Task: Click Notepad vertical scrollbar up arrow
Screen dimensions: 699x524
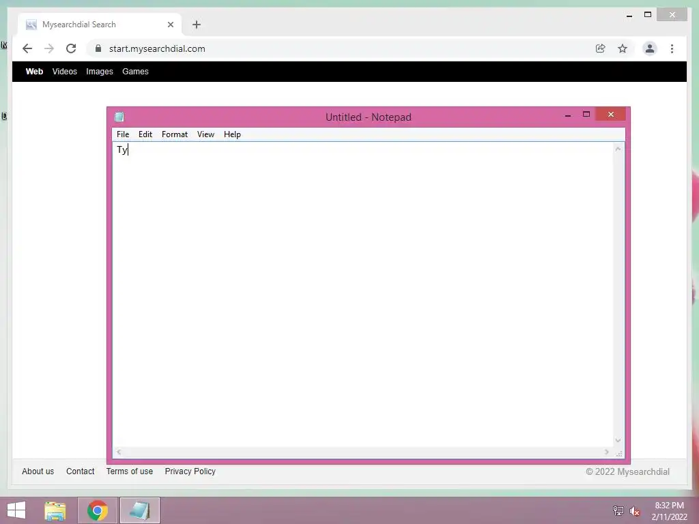Action: pos(618,149)
